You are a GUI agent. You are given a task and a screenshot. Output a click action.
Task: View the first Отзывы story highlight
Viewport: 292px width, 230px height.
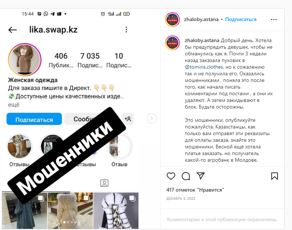[x=19, y=147]
